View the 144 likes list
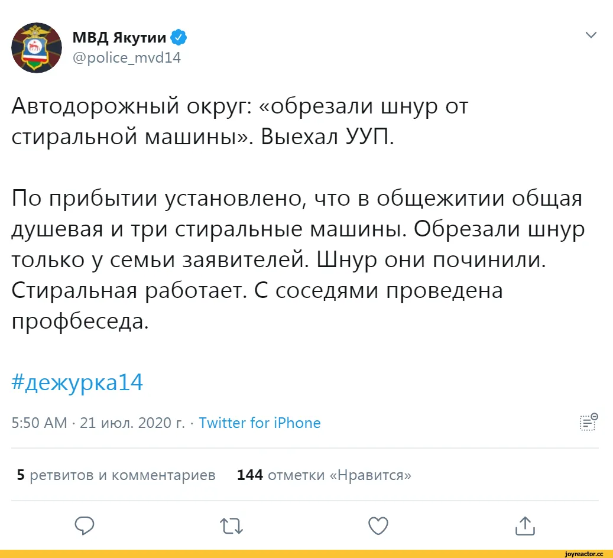This screenshot has height=558, width=613. point(324,475)
